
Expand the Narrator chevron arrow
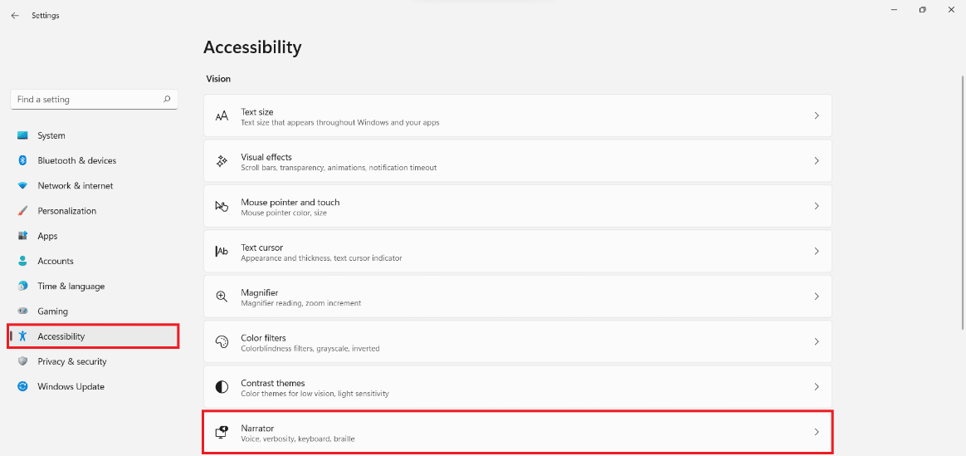click(817, 432)
